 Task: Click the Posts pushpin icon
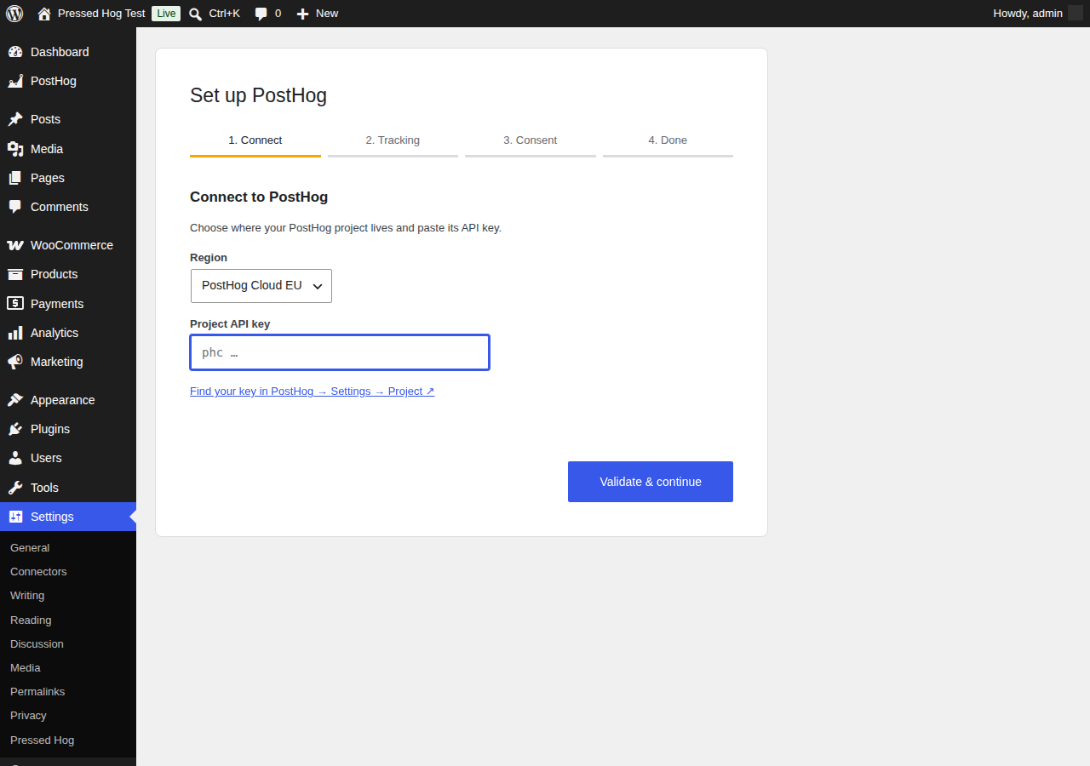click(x=15, y=119)
